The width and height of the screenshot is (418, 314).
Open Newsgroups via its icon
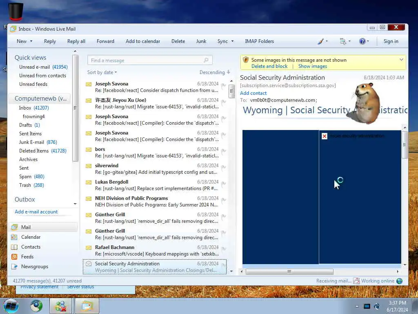[14, 267]
